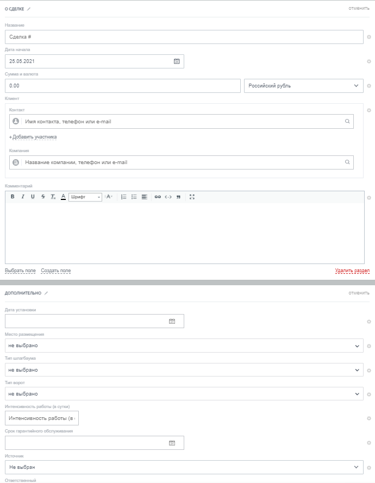Pick text color in comment toolbar
This screenshot has width=375, height=483.
63,197
